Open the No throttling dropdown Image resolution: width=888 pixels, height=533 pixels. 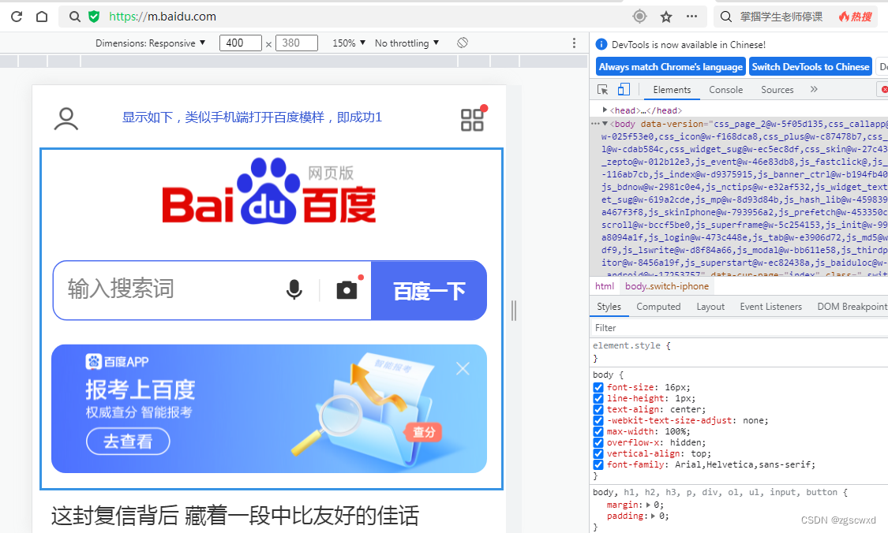coord(407,43)
